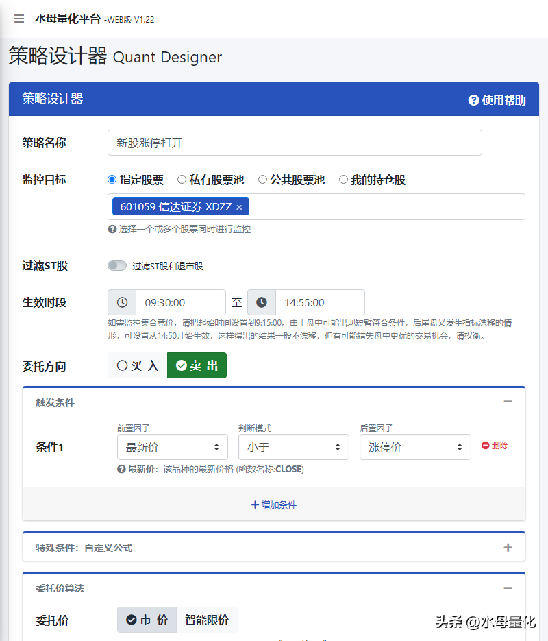
Task: Open the hamburger menu icon
Action: tap(19, 19)
